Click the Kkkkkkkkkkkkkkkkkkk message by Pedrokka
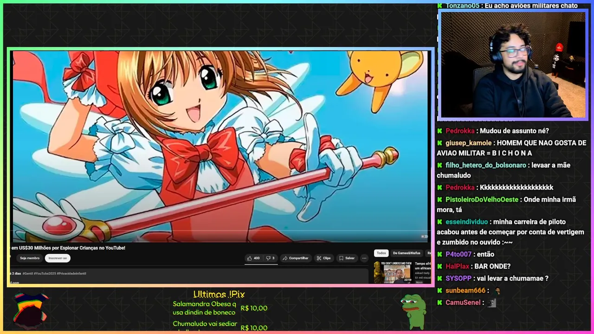Screen dimensions: 594x334 point(517,187)
